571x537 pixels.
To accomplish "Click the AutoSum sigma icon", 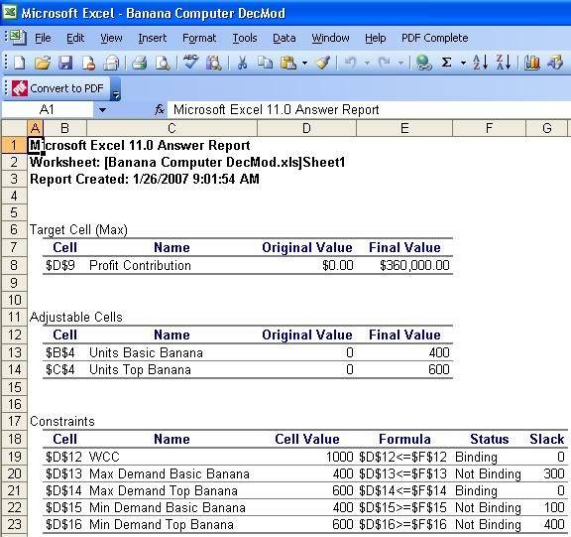I will pos(446,63).
